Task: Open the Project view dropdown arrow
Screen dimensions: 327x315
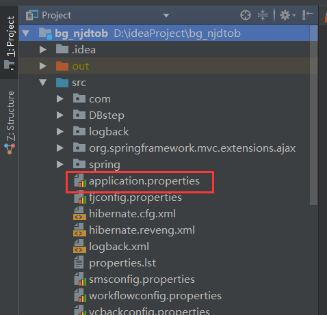Action: tap(166, 16)
